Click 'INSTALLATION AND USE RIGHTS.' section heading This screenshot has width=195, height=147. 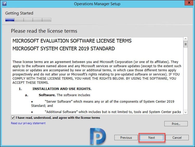pyautogui.click(x=62, y=89)
